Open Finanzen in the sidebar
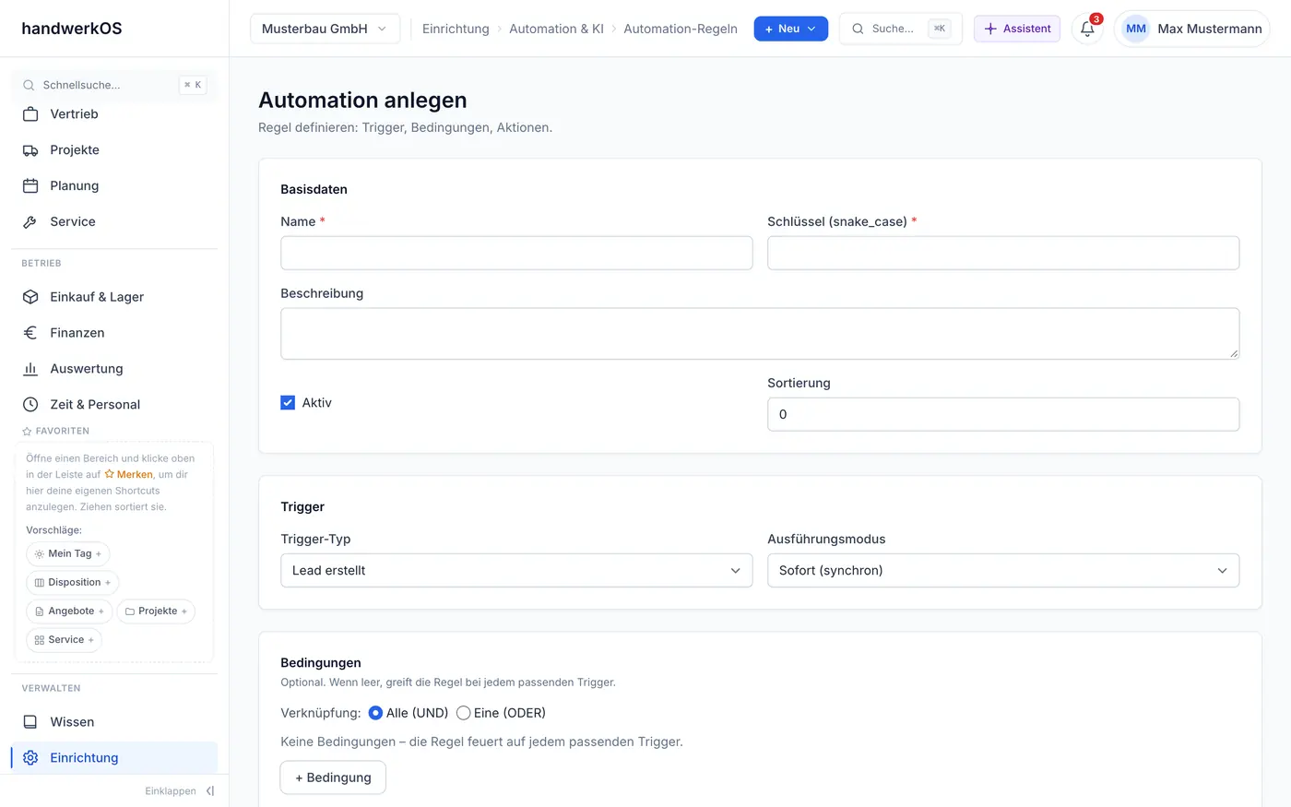This screenshot has width=1291, height=807. 114,333
